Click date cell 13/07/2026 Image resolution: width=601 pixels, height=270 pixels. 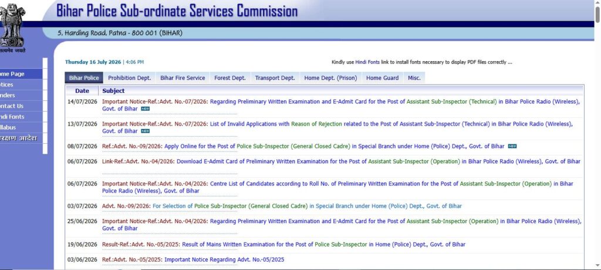coord(82,124)
